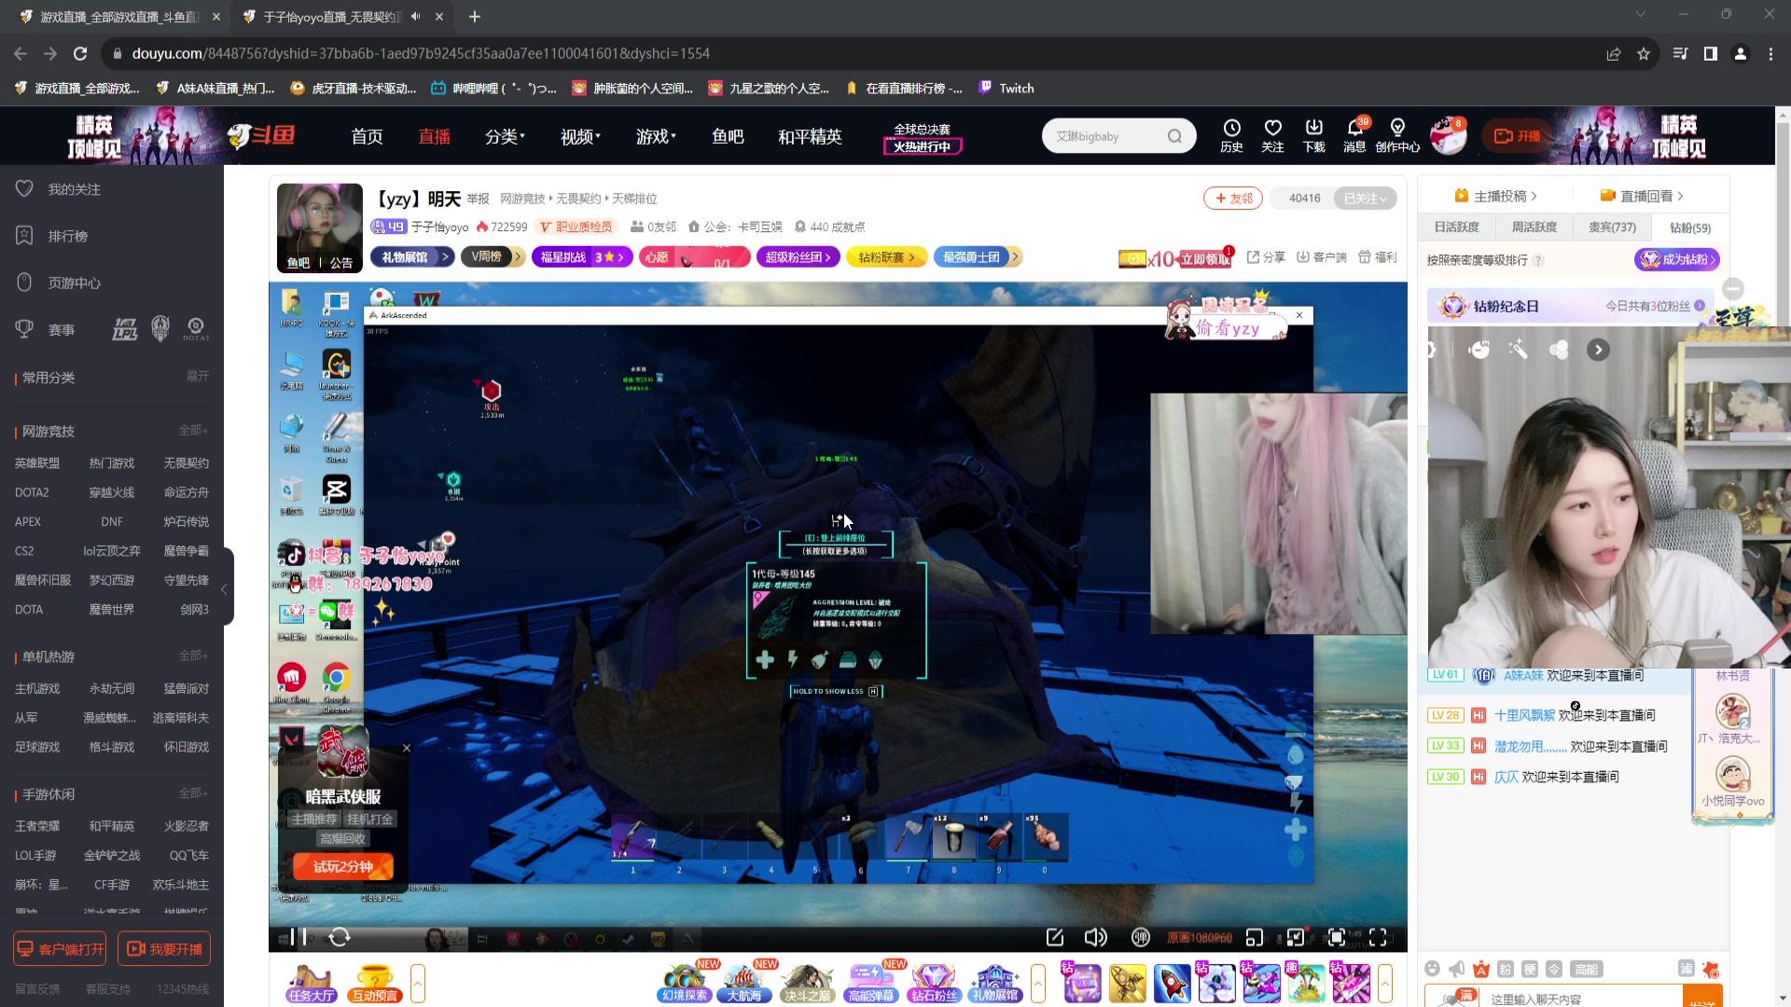Expand the 分类 navigation dropdown
The height and width of the screenshot is (1007, 1791).
point(505,136)
